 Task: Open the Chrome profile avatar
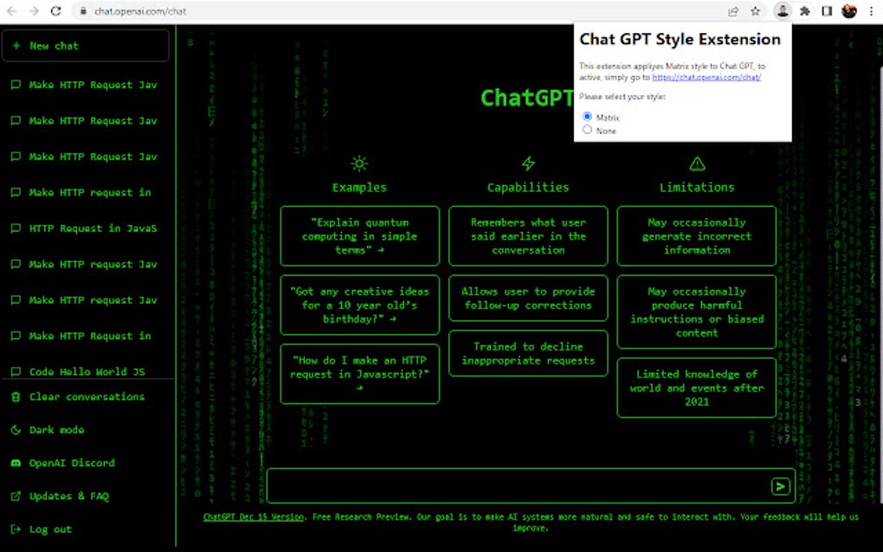782,11
